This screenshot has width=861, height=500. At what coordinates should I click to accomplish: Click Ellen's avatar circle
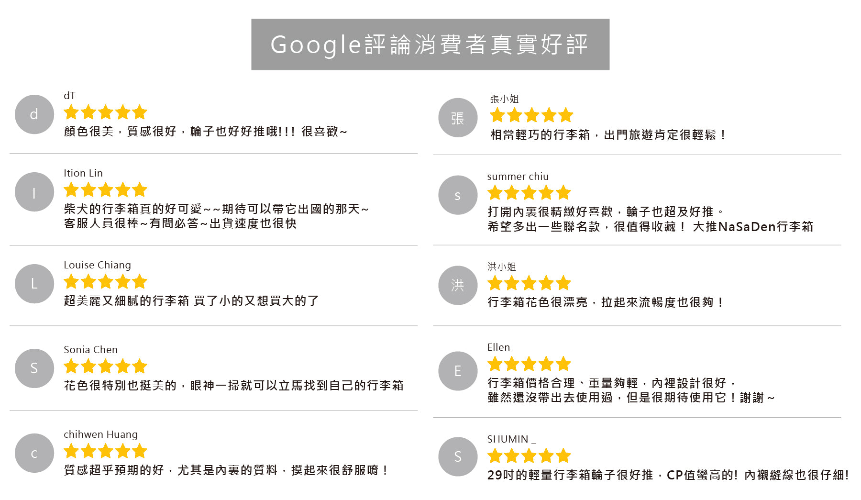(458, 371)
